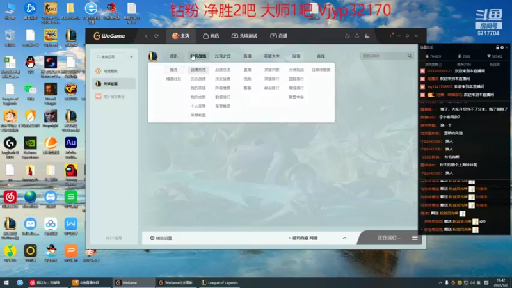Choose 掌盟社区 in the dropdown menu
Screen dimensions: 512x288
coord(173,79)
